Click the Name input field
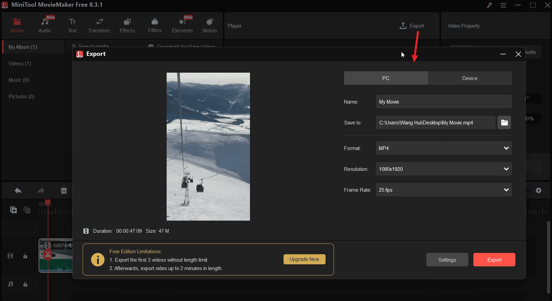The image size is (552, 301). click(x=443, y=102)
